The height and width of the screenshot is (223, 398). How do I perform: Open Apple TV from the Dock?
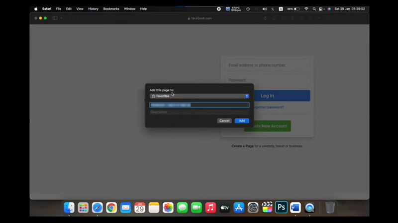[225, 208]
